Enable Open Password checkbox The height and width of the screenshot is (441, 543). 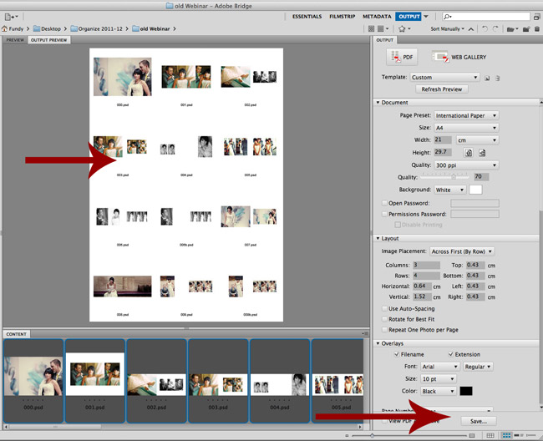384,203
